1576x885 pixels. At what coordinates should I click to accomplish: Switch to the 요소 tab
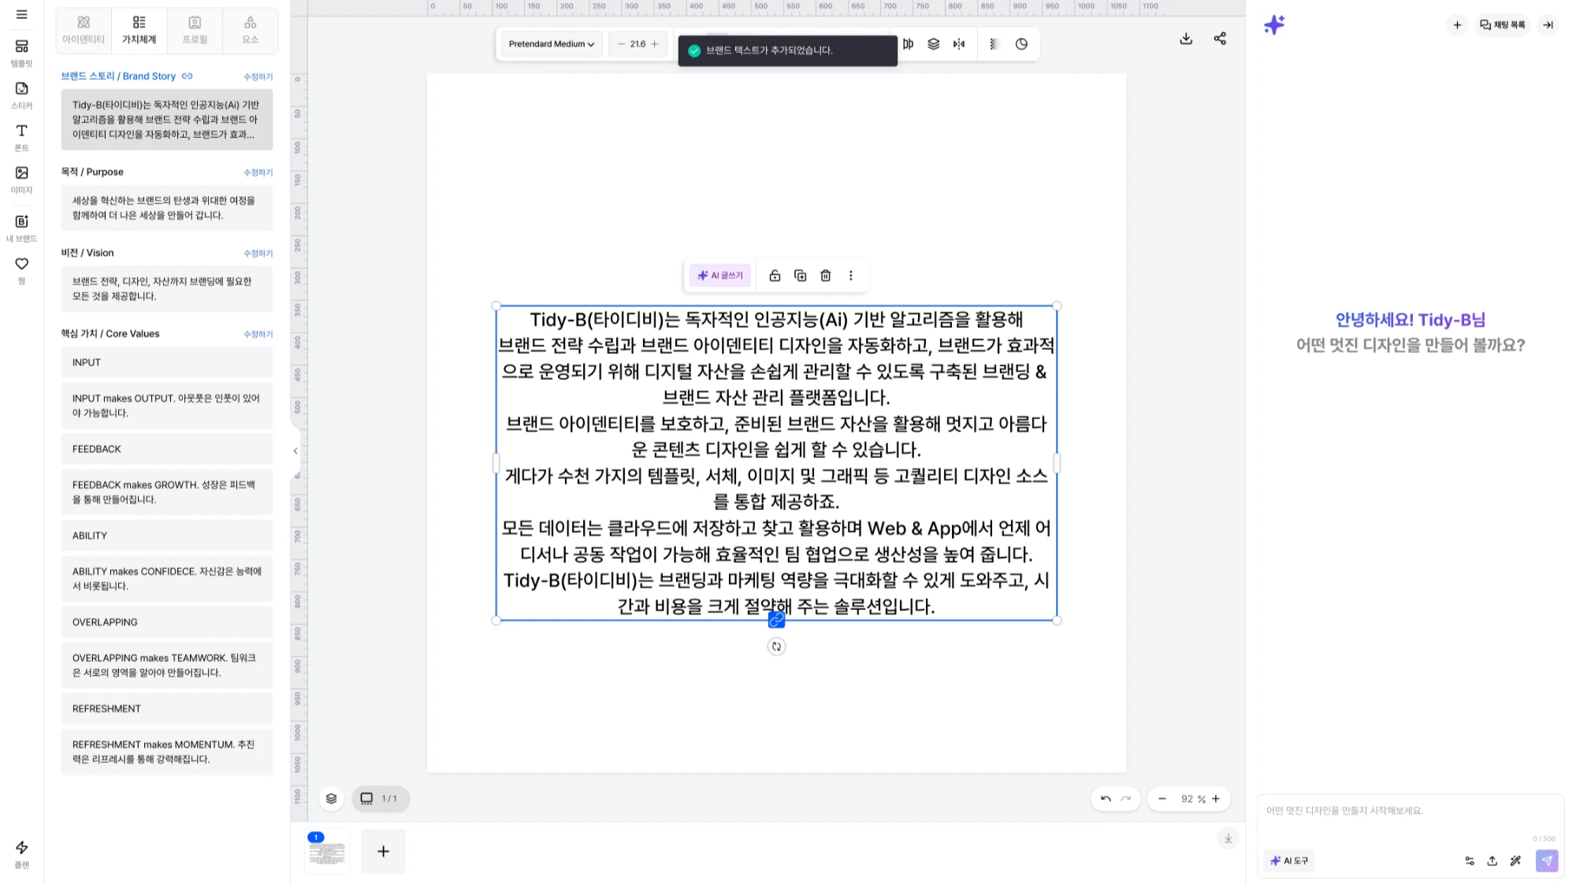pos(250,29)
